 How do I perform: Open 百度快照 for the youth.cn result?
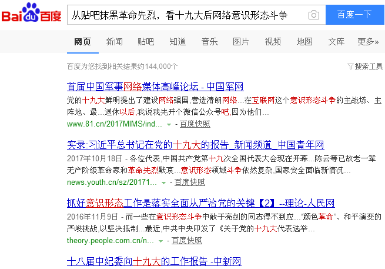tap(189, 182)
